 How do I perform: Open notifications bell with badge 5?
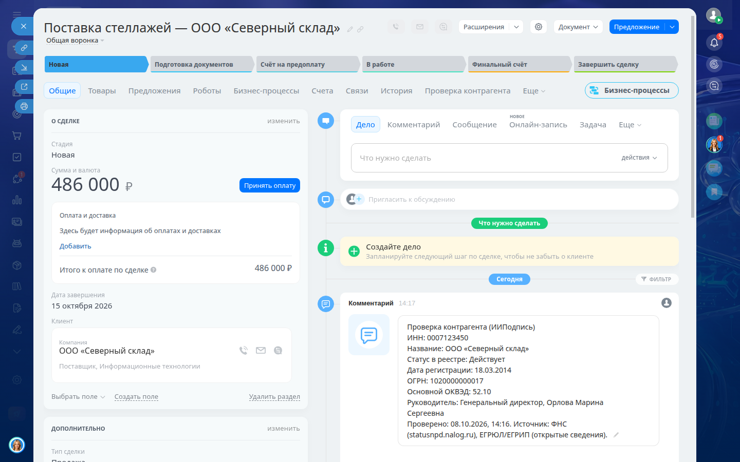point(714,43)
